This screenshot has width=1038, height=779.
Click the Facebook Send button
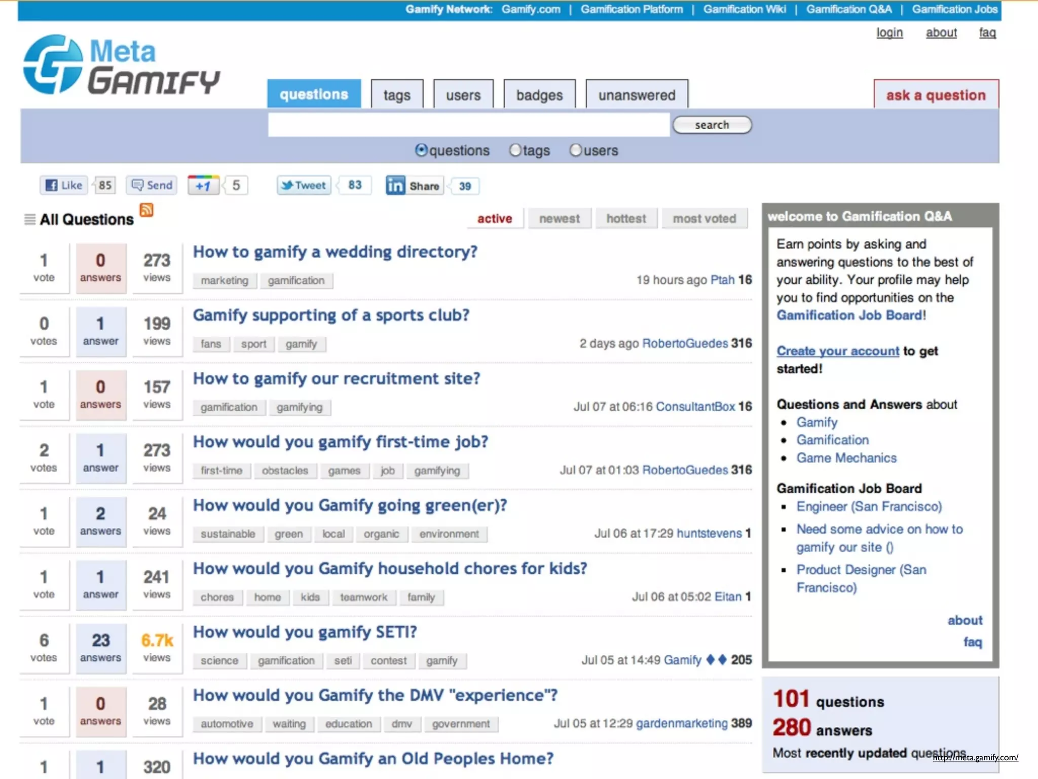pos(152,185)
